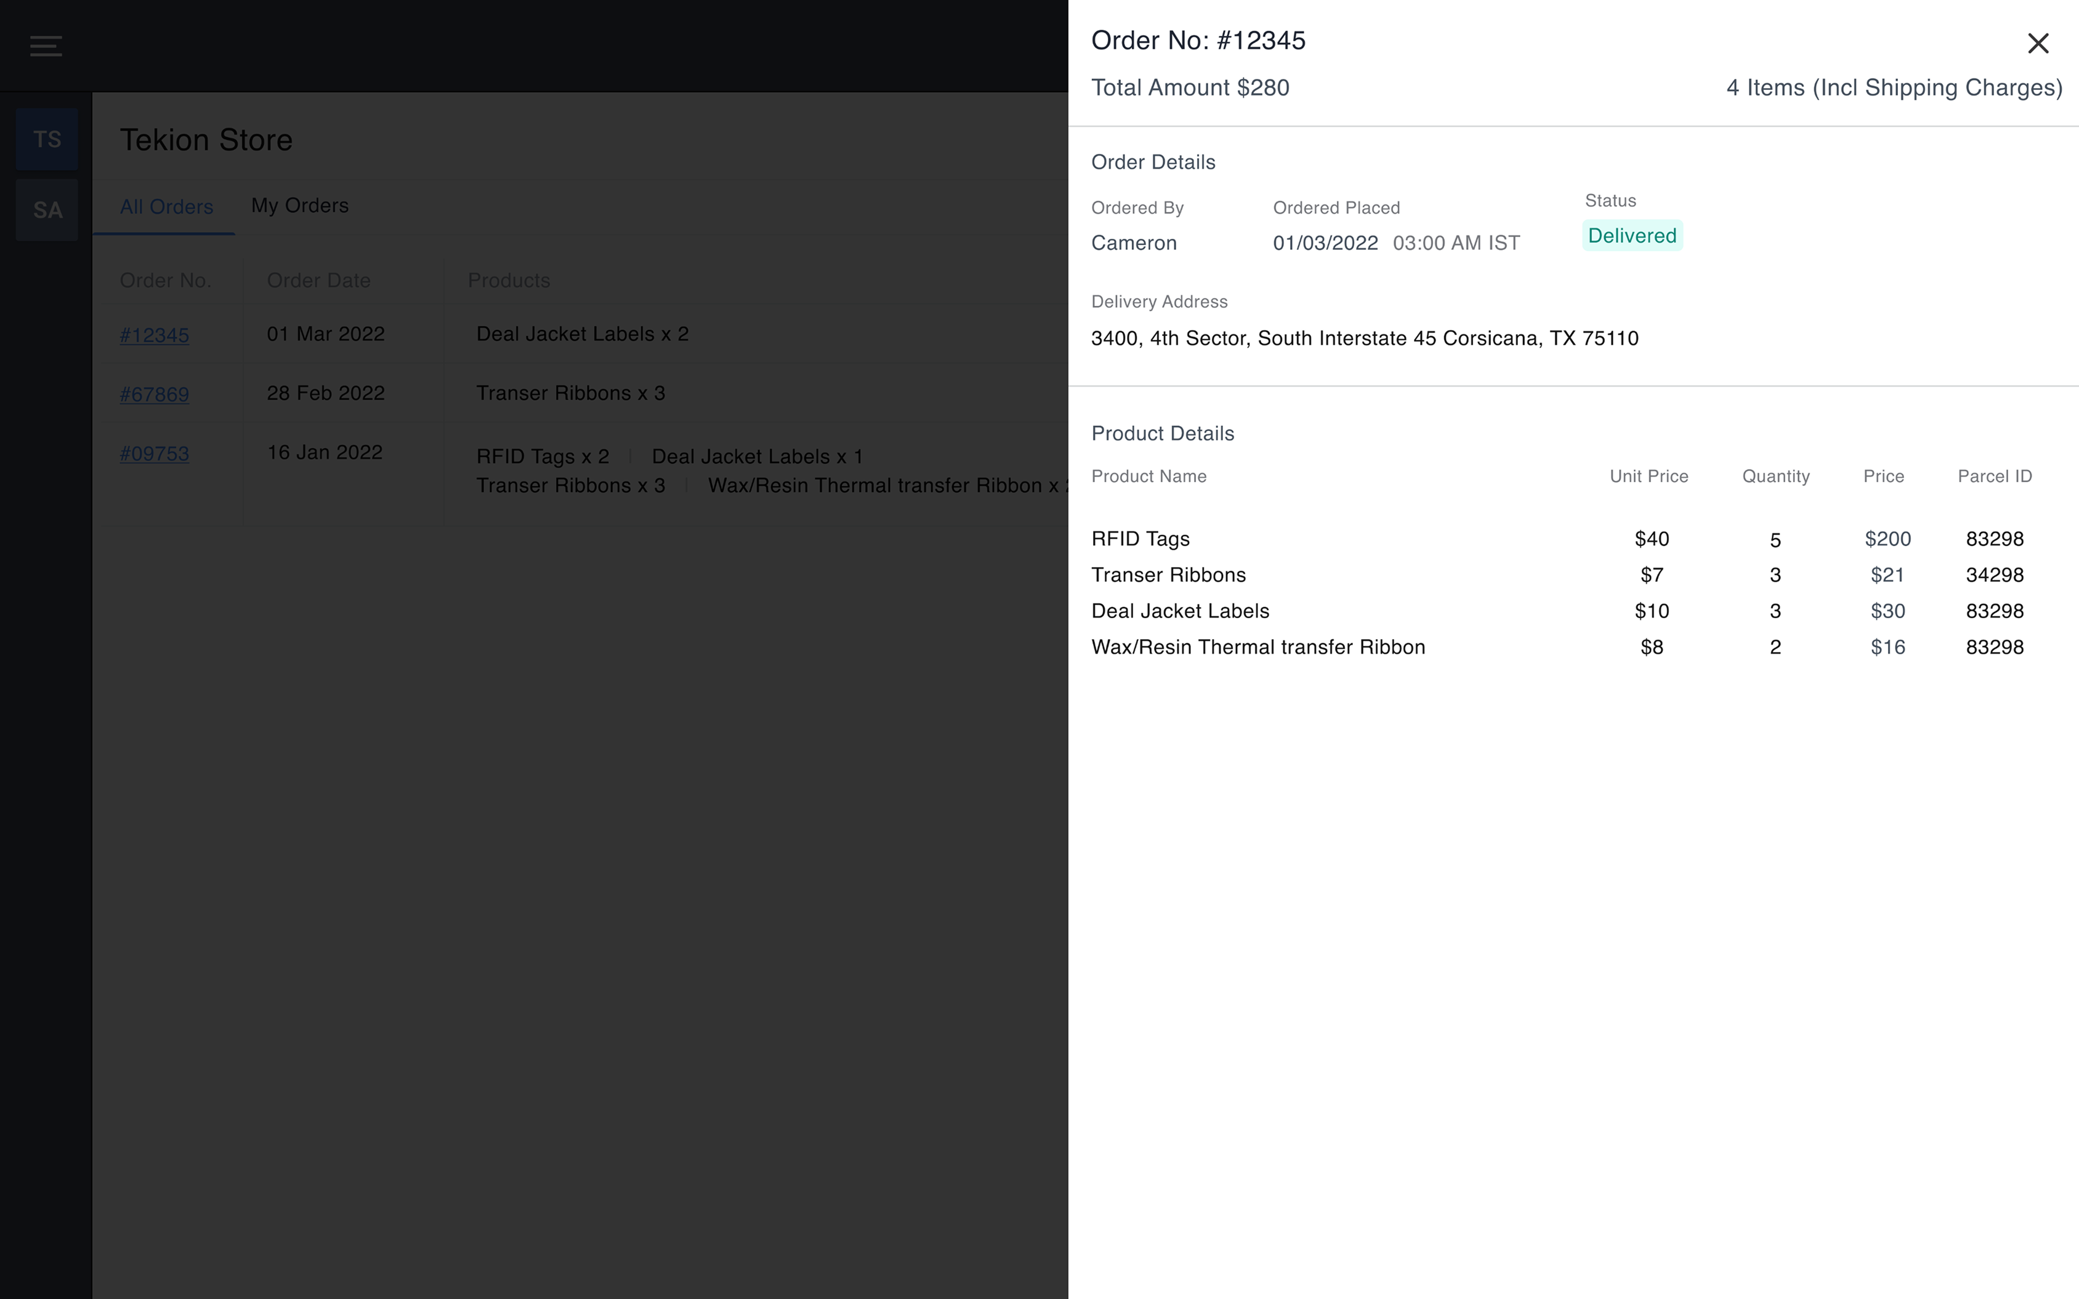Click the Delivered status badge
Screen dimensions: 2079x1299
pyautogui.click(x=1633, y=235)
